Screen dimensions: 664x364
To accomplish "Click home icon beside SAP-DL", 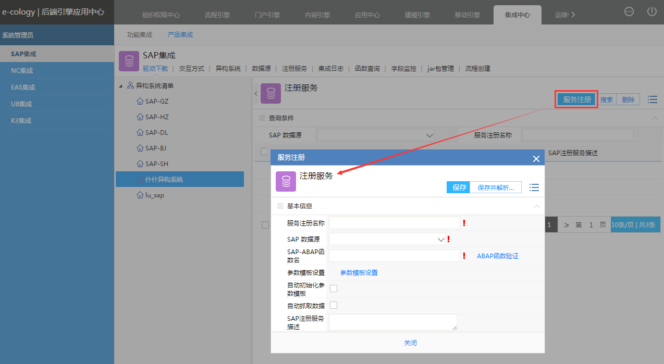I will click(140, 133).
